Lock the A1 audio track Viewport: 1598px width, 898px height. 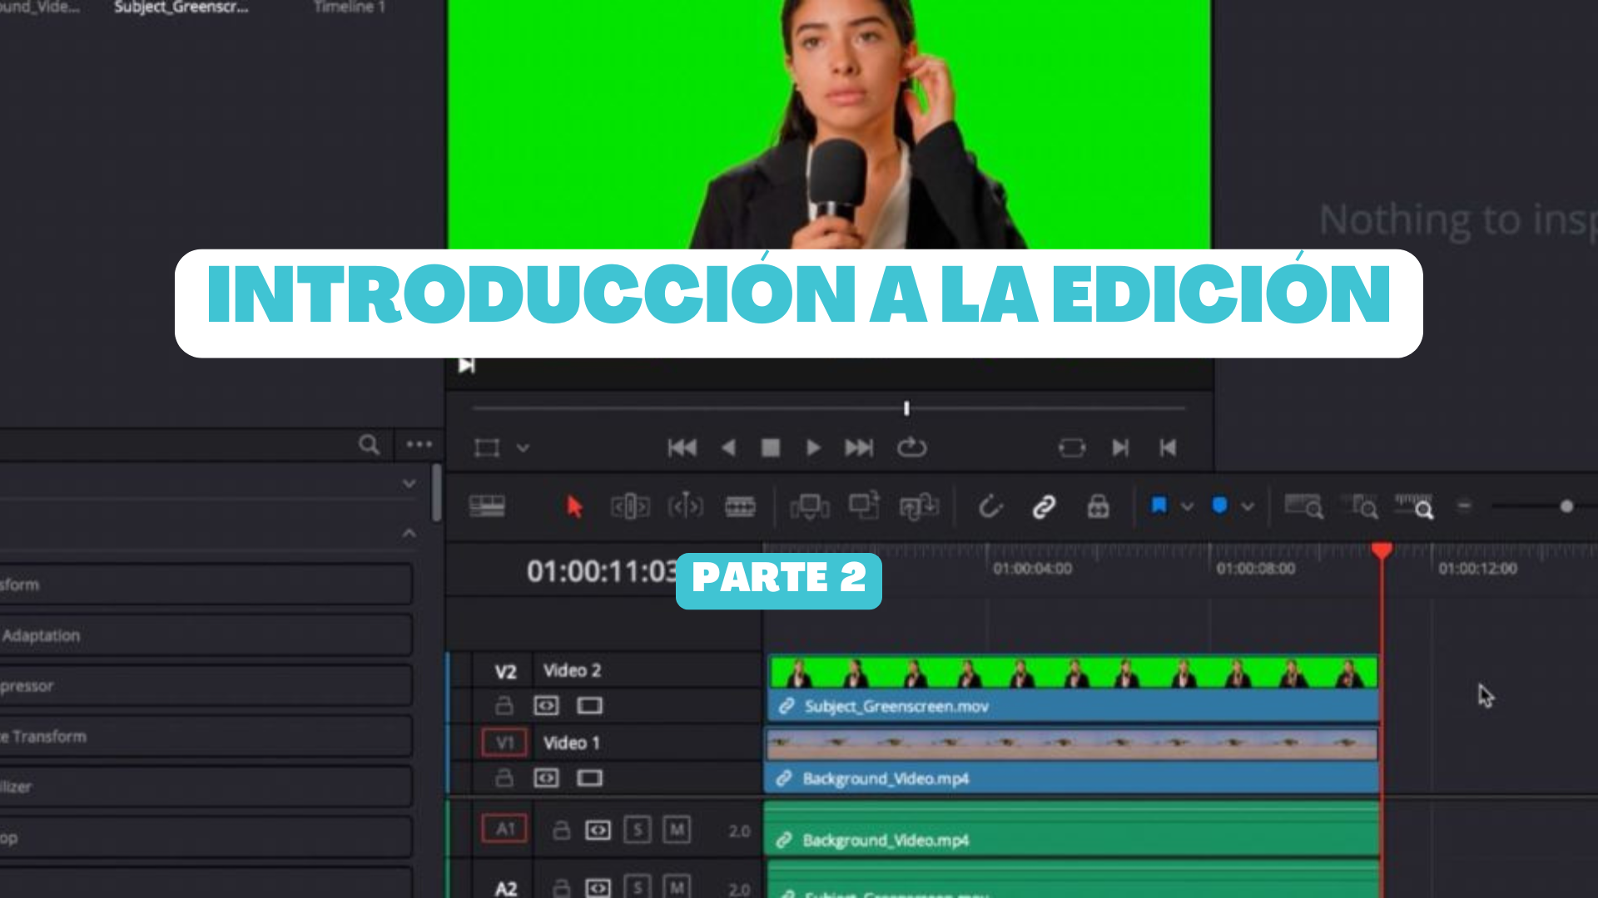tap(562, 830)
